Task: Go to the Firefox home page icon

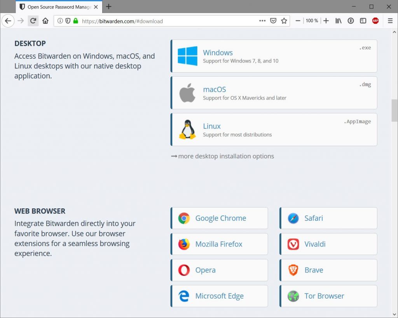Action: click(45, 21)
